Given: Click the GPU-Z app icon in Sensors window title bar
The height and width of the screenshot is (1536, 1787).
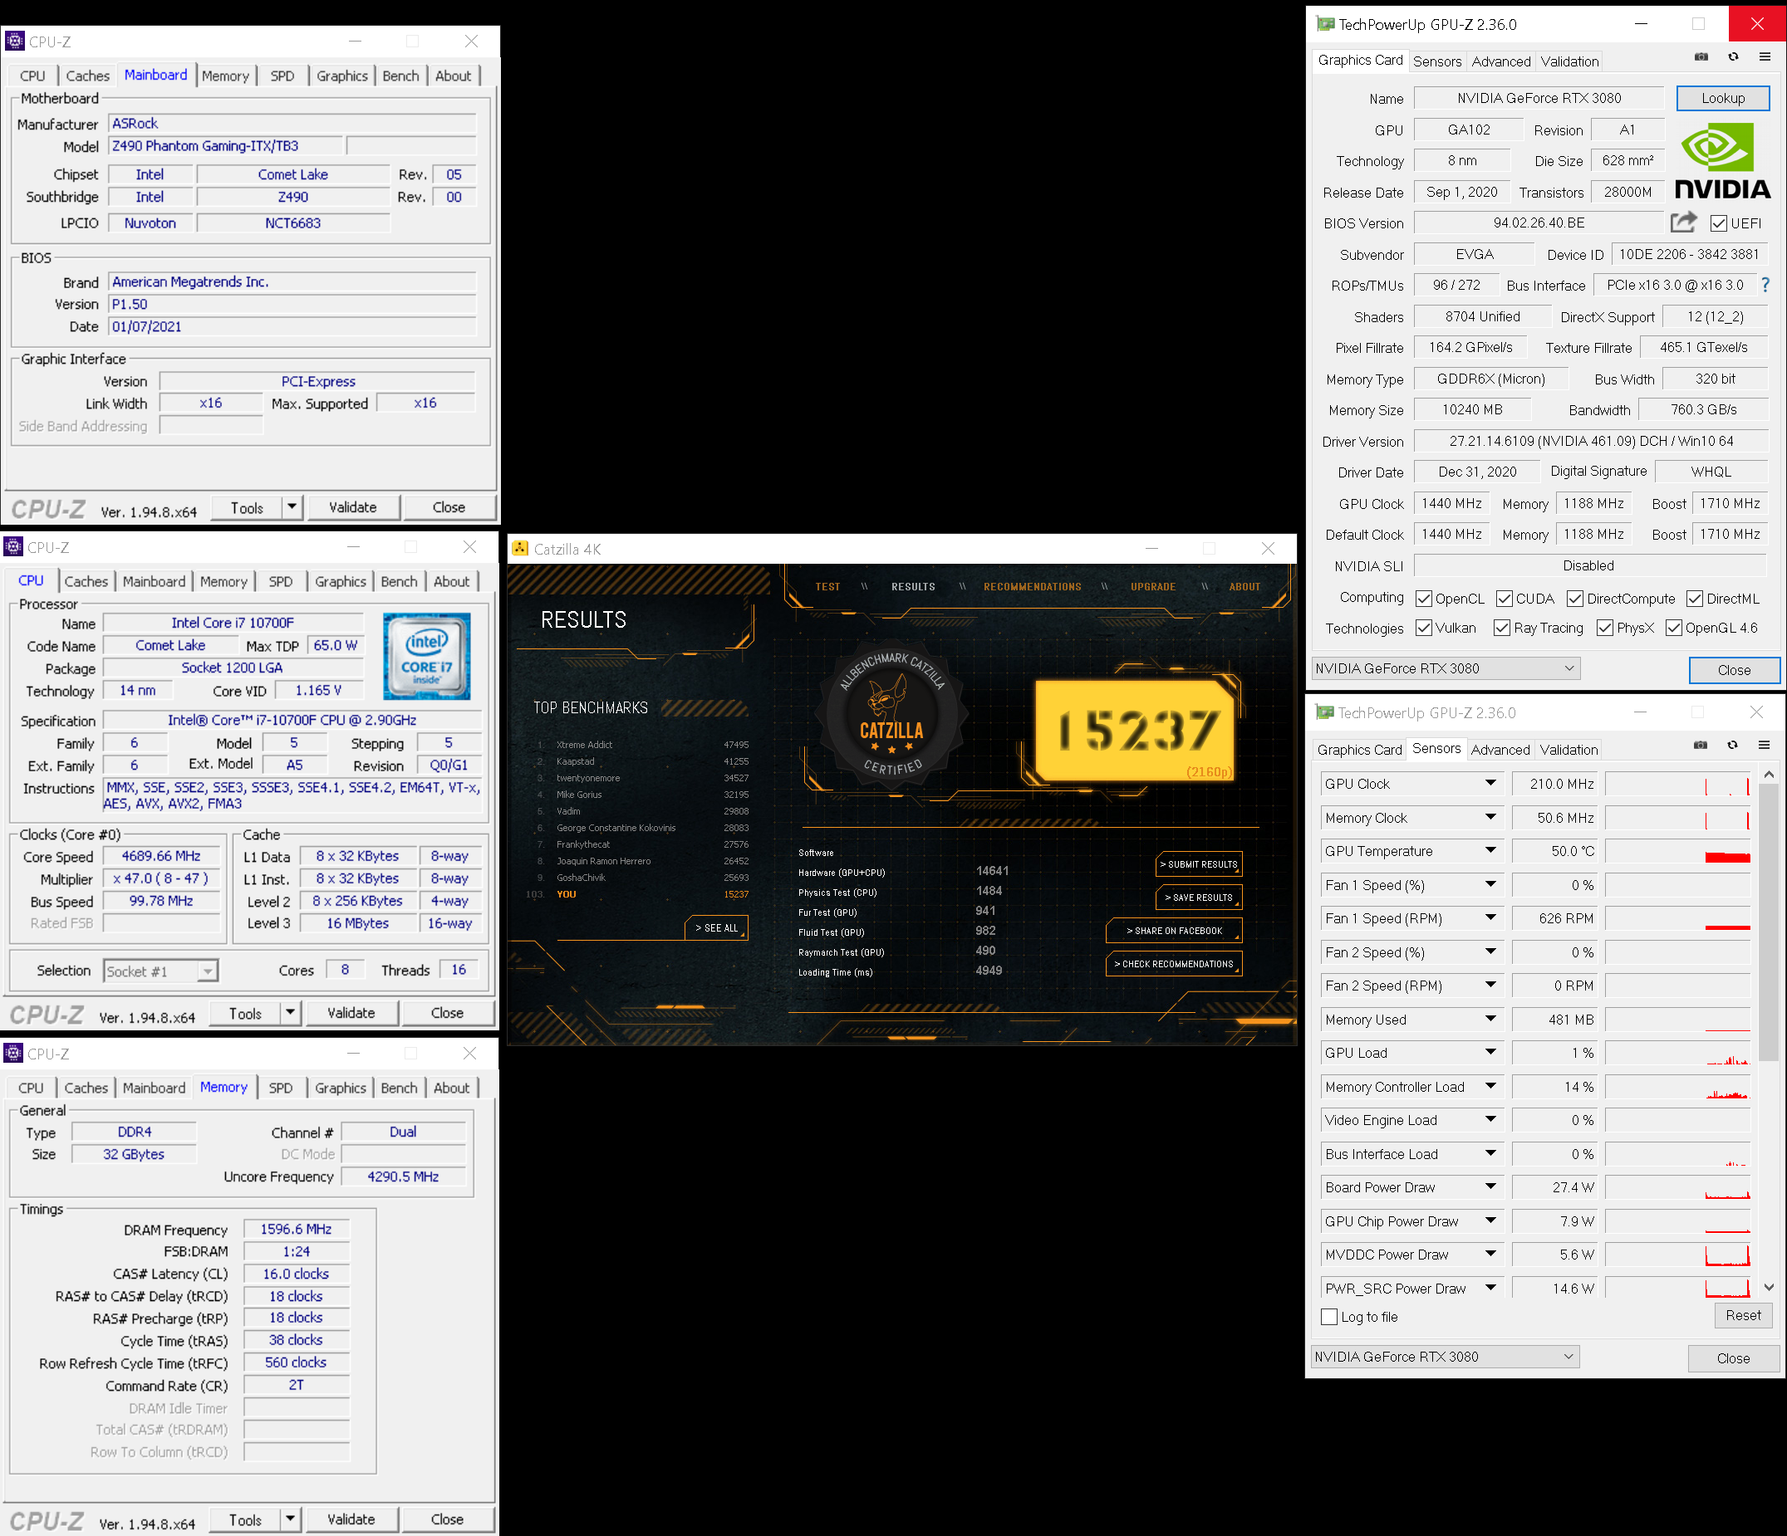Looking at the screenshot, I should [1324, 712].
